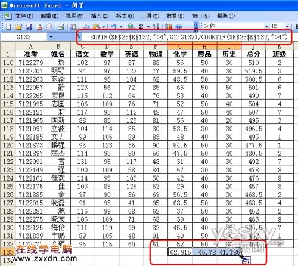Open the 插入(I) menu
This screenshot has width=298, height=266.
pyautogui.click(x=100, y=16)
